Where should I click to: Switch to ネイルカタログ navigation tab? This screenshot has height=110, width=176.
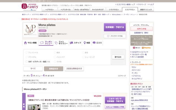click(98, 10)
